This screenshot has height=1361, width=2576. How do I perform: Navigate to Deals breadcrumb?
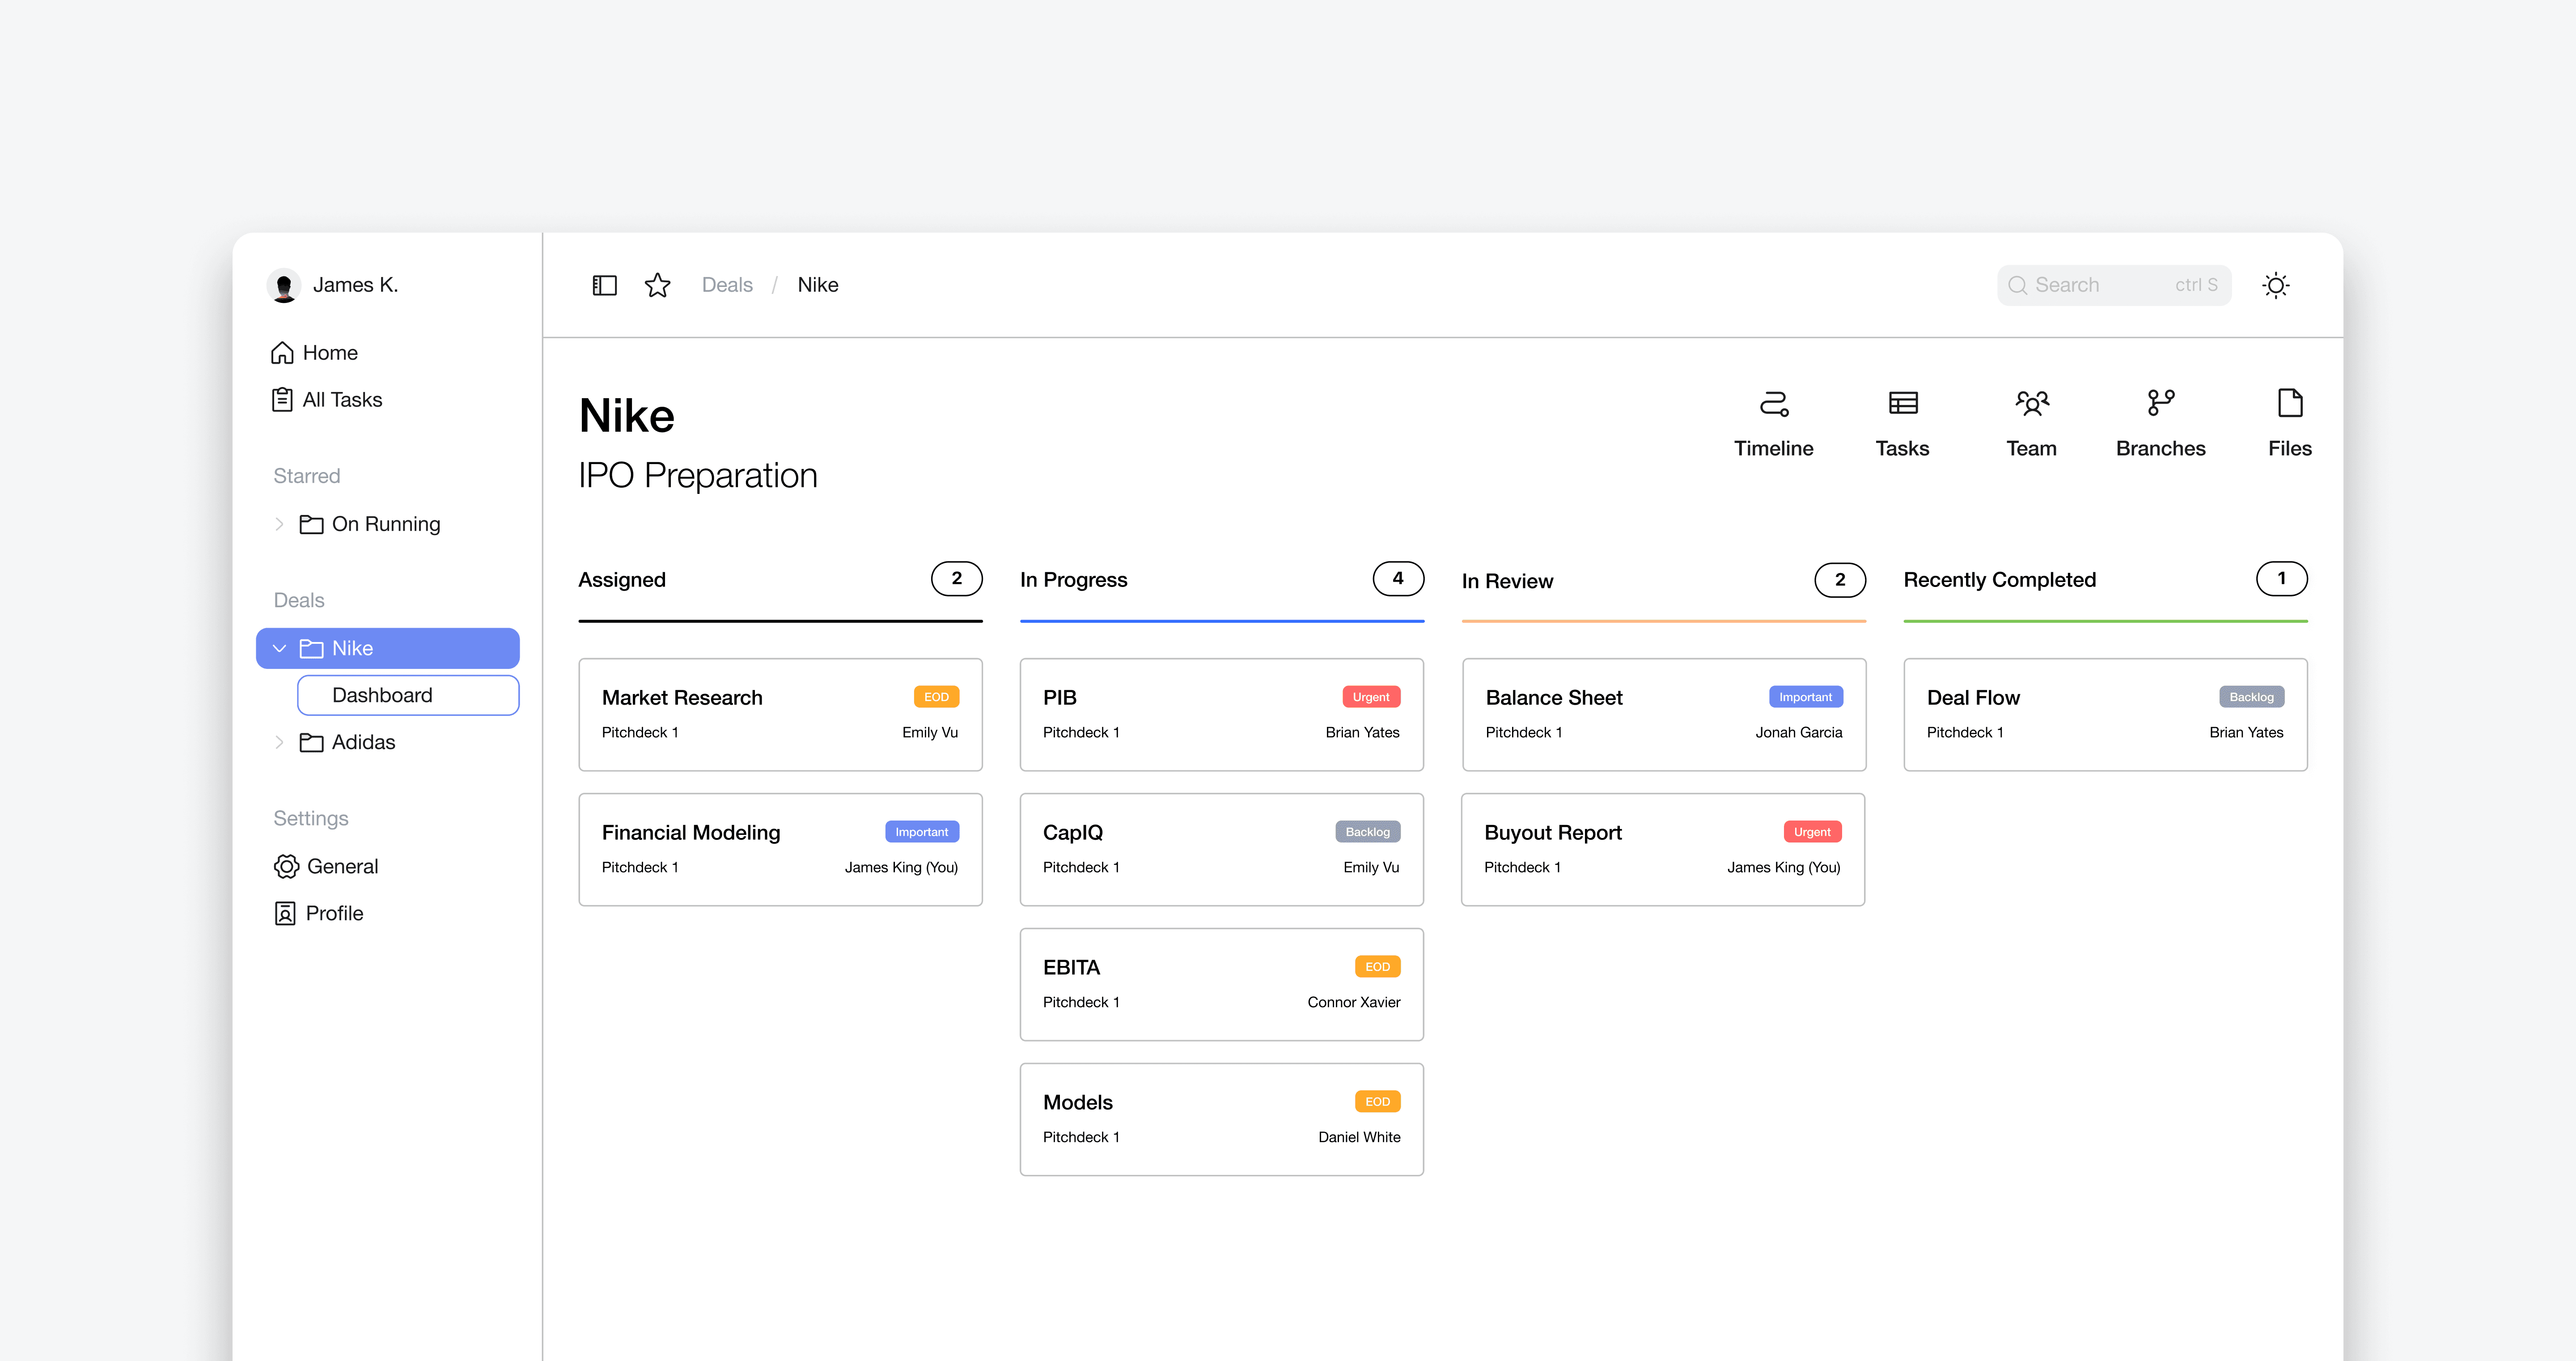click(727, 285)
